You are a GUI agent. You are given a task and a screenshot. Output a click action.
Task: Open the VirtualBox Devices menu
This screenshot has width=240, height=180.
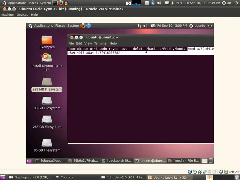22,15
